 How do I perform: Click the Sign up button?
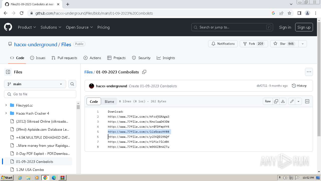click(x=304, y=27)
